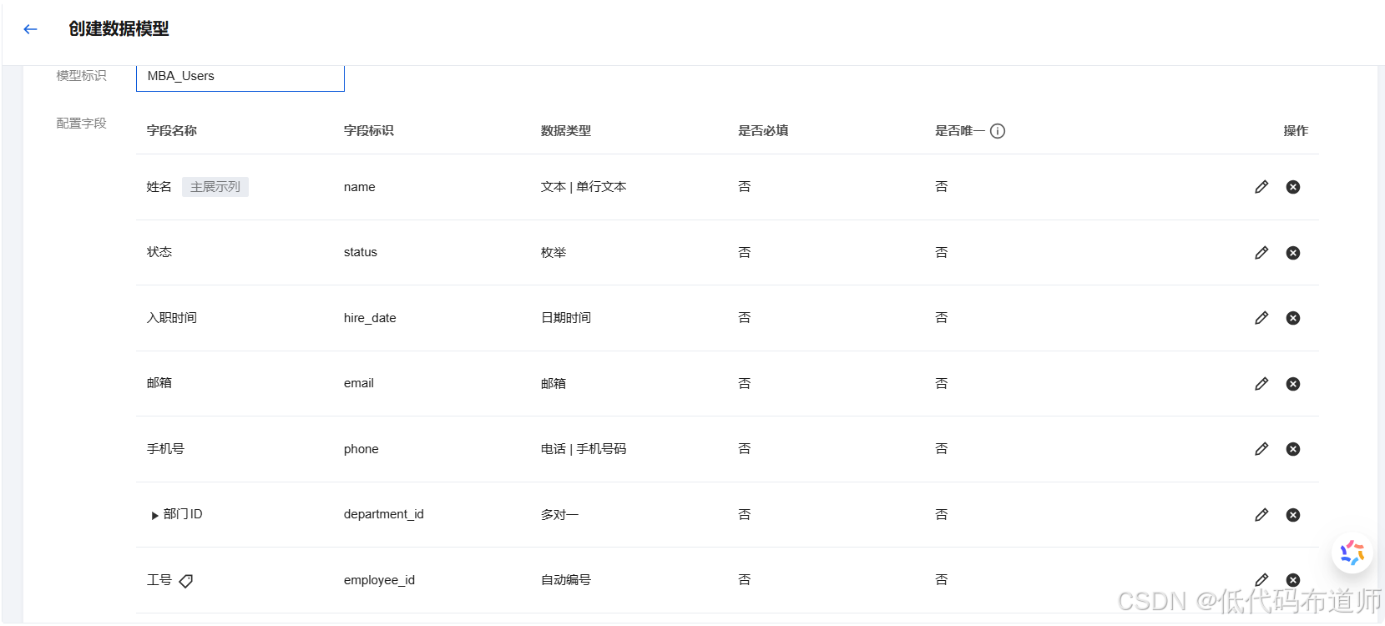Image resolution: width=1385 pixels, height=626 pixels.
Task: Edit the 入职时间 hire_date field
Action: [x=1261, y=318]
